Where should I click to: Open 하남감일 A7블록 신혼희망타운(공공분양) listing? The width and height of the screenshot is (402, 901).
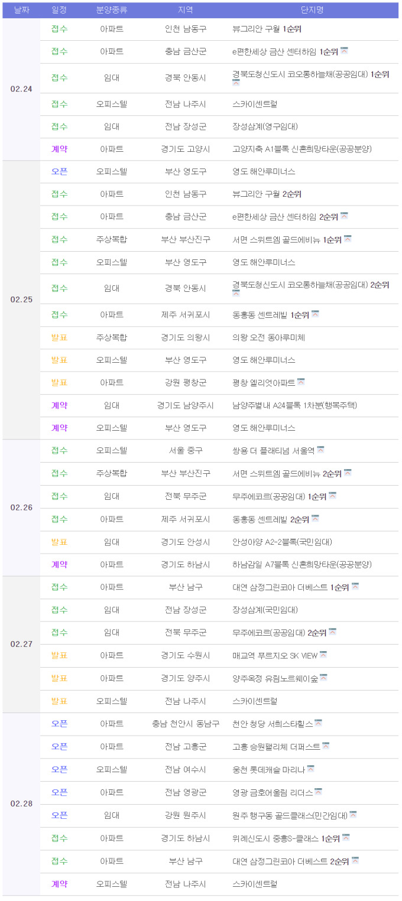tap(302, 564)
